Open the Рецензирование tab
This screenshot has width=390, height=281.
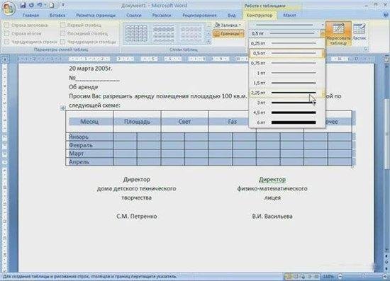click(x=199, y=15)
